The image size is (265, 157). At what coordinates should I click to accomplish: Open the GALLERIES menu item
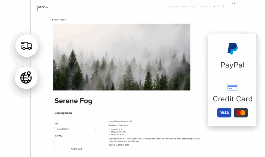174,6
